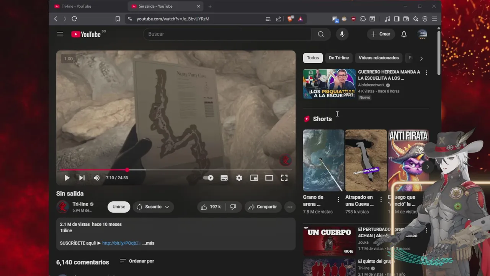Click the Unirse membership button
The image size is (490, 276).
(119, 207)
